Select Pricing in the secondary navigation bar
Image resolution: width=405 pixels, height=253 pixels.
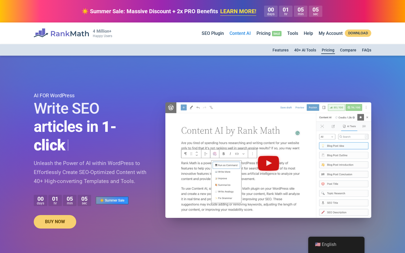tap(328, 50)
